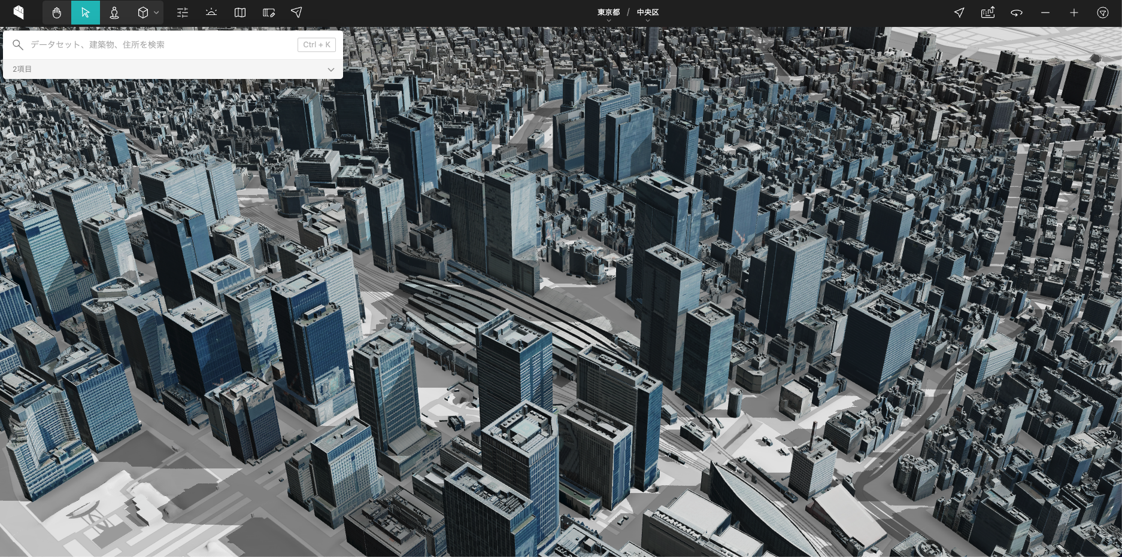This screenshot has height=557, width=1122.
Task: Click the circled compass icon
Action: [x=1103, y=13]
